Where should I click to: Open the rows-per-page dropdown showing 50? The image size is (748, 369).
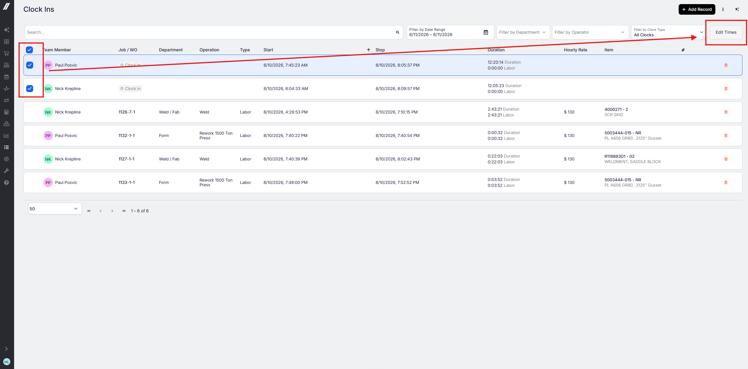click(55, 209)
